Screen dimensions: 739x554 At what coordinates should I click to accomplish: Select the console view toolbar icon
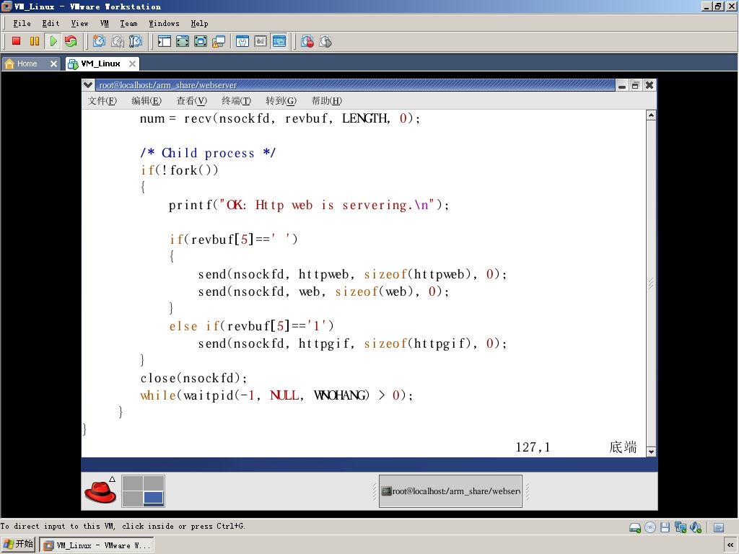tap(279, 41)
